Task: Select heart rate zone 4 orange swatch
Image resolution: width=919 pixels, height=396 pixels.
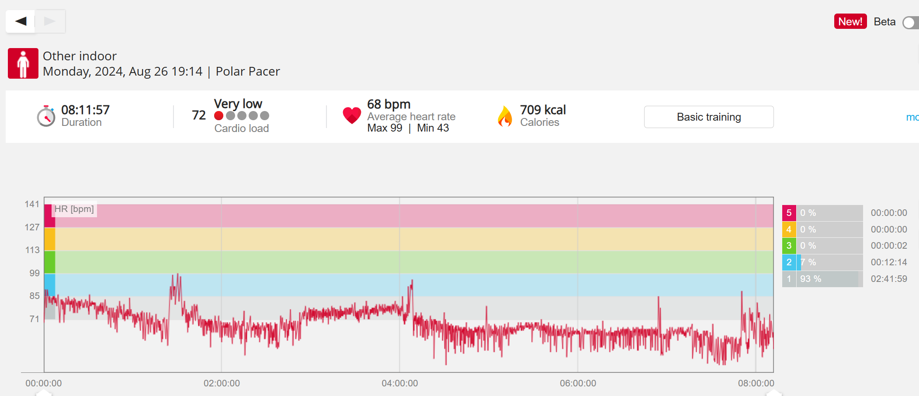Action: [x=789, y=229]
